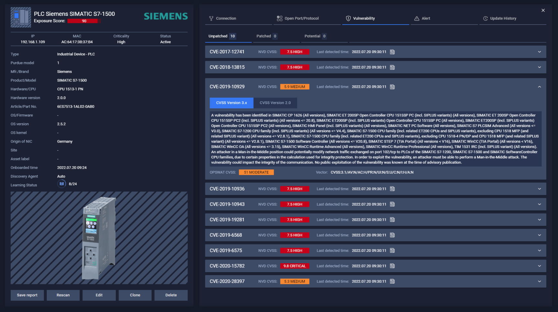Click the CVE-2020-15782 title
The image size is (558, 312).
pyautogui.click(x=227, y=266)
